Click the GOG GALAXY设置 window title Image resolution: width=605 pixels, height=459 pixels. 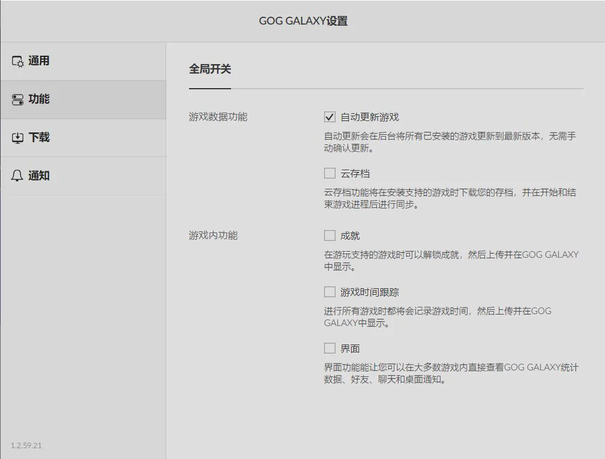(x=303, y=21)
